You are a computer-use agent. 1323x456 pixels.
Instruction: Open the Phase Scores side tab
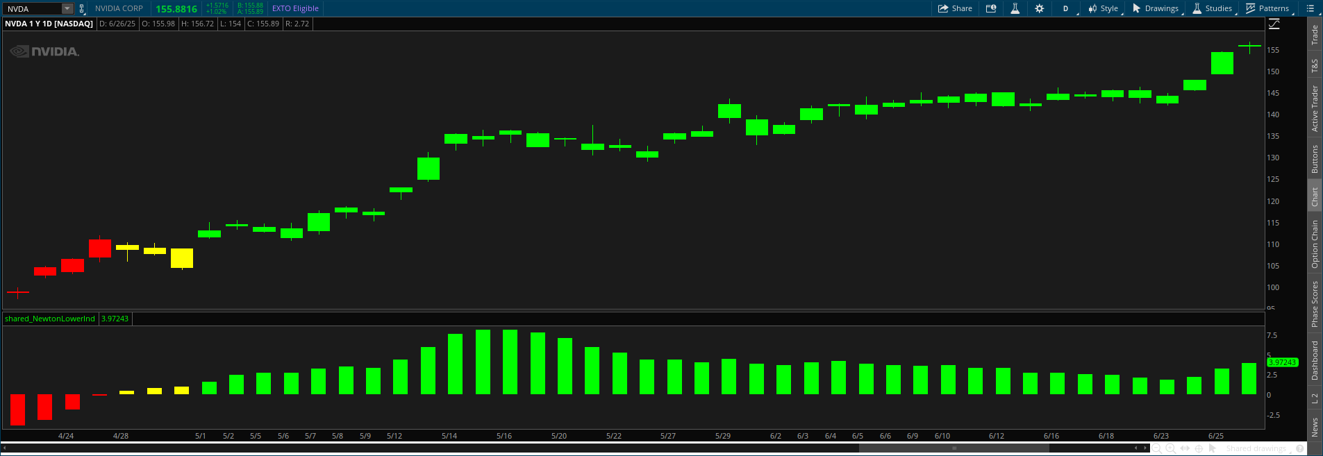pos(1314,304)
